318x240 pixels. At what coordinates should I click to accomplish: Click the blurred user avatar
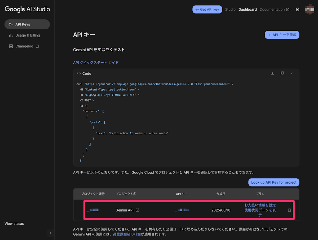click(x=309, y=9)
